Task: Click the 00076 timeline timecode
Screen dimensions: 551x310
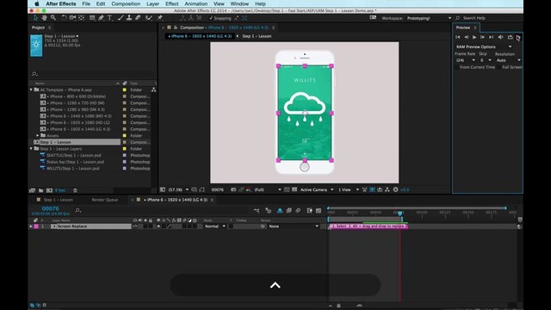Action: (50, 208)
